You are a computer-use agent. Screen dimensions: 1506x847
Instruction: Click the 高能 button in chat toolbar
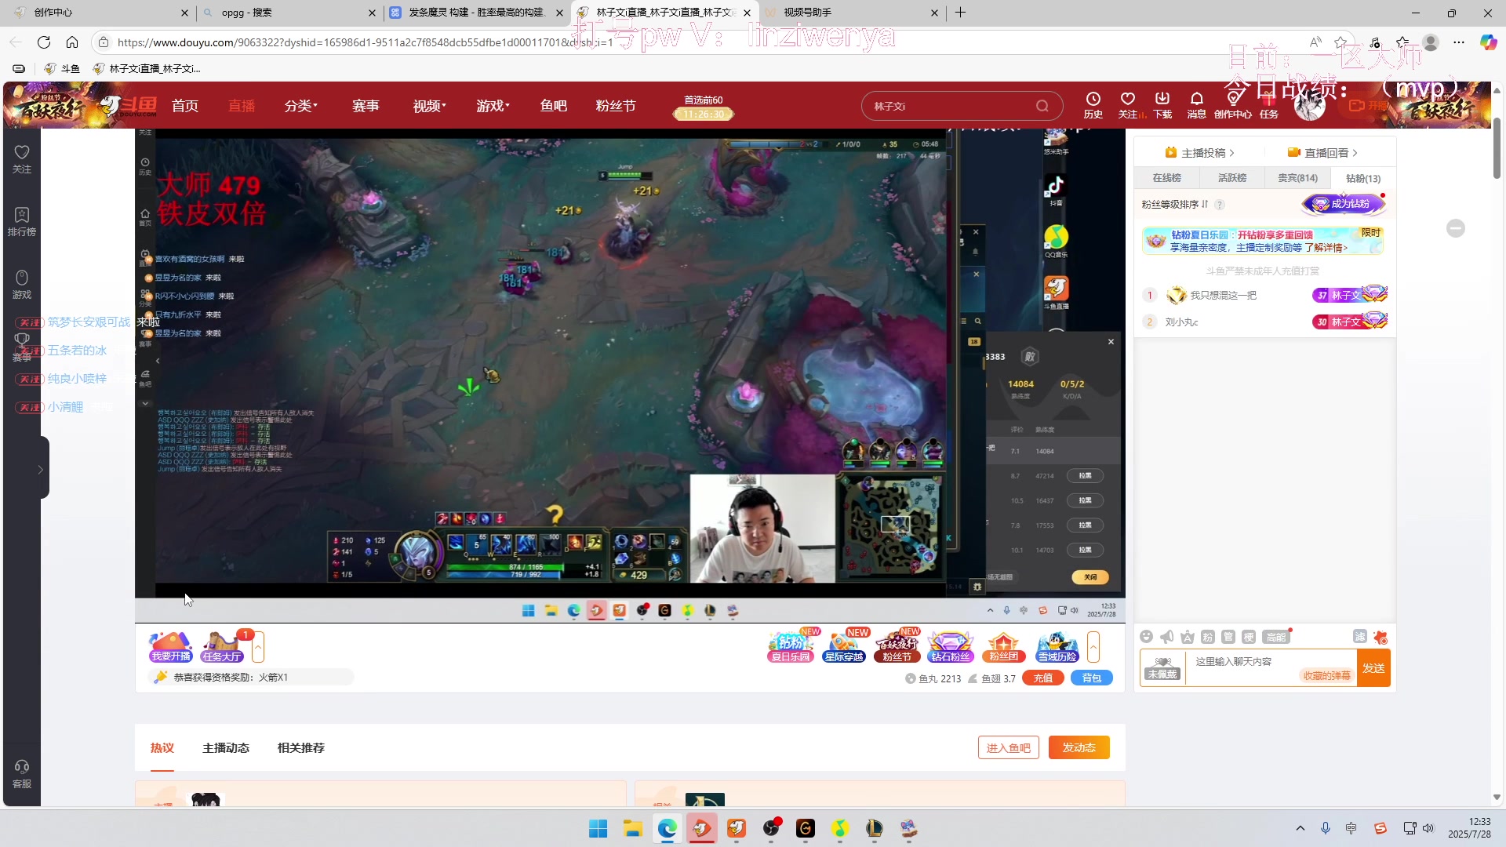click(1276, 637)
